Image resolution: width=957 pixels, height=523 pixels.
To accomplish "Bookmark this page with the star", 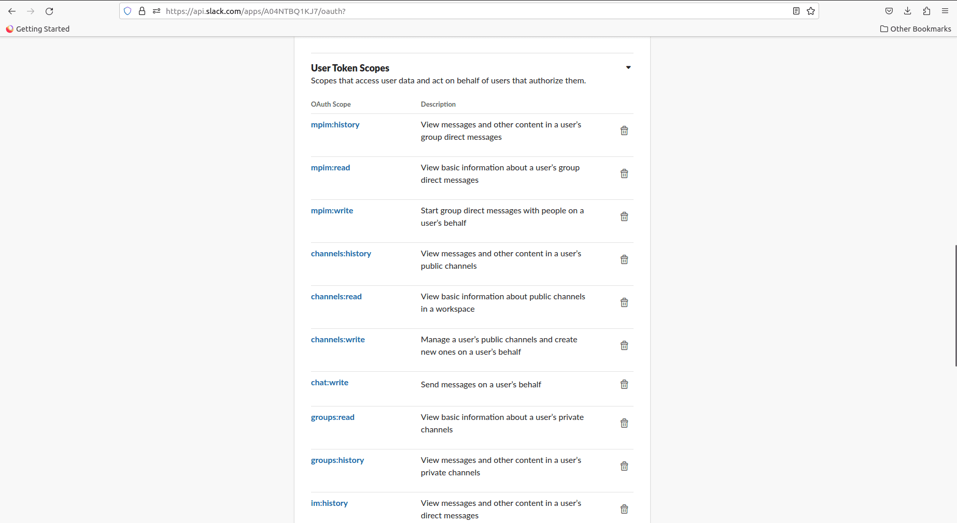I will (x=811, y=11).
